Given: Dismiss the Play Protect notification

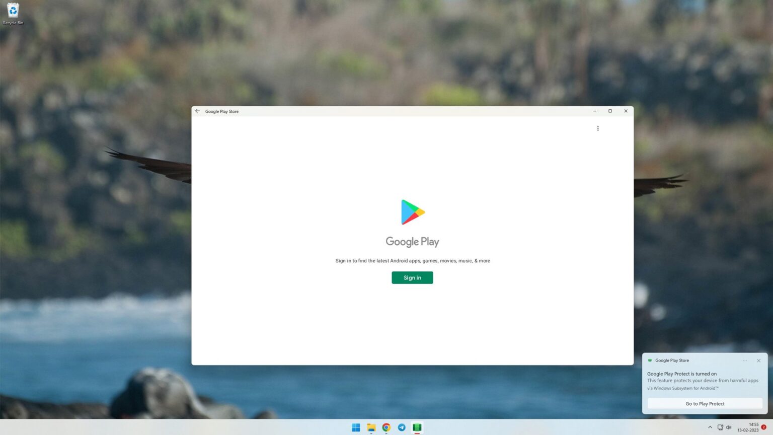Looking at the screenshot, I should pyautogui.click(x=758, y=360).
